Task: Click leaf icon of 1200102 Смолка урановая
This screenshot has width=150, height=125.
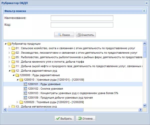Action: [x=25, y=89]
